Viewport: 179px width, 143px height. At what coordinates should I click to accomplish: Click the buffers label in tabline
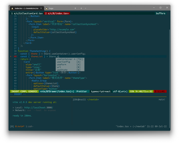pos(161,13)
